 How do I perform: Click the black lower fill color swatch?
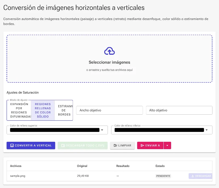pos(159,130)
